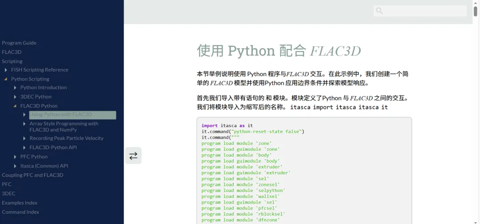
Task: Open the Program Guide link
Action: pyautogui.click(x=19, y=43)
